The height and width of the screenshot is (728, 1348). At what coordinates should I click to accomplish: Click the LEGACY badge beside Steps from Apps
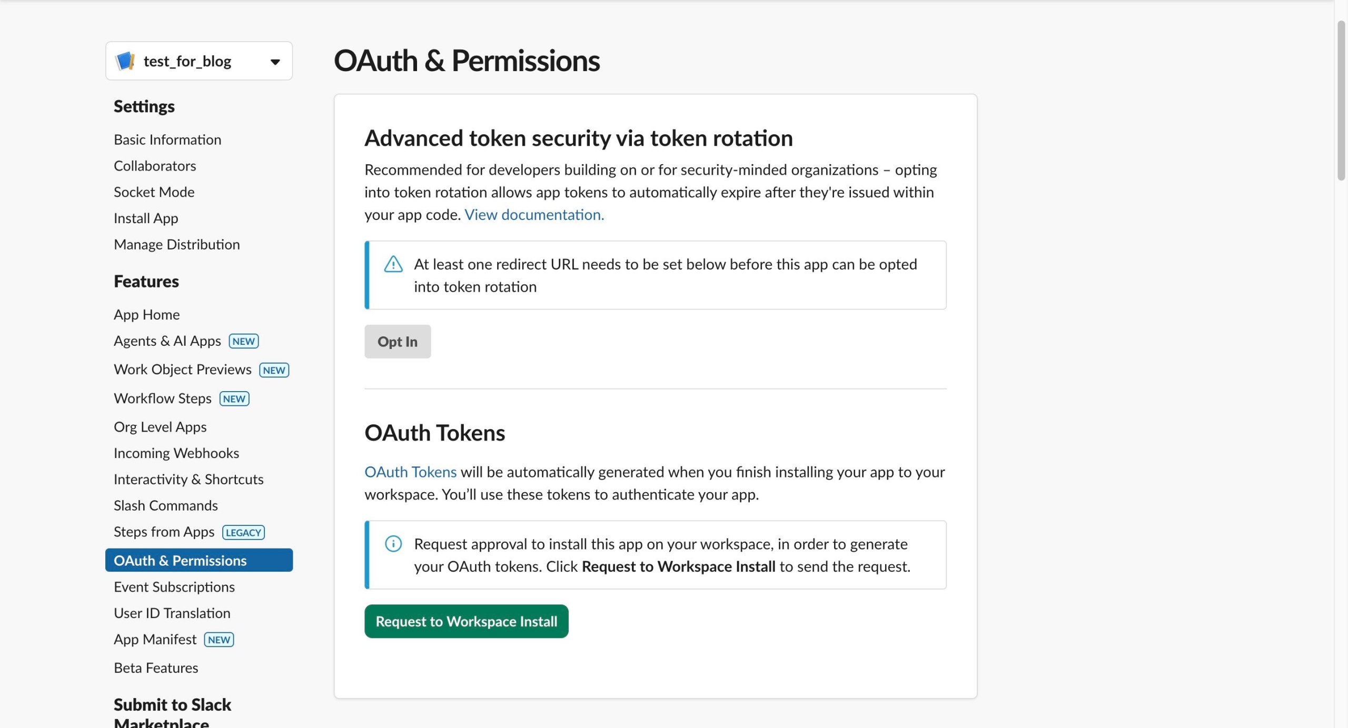(243, 532)
